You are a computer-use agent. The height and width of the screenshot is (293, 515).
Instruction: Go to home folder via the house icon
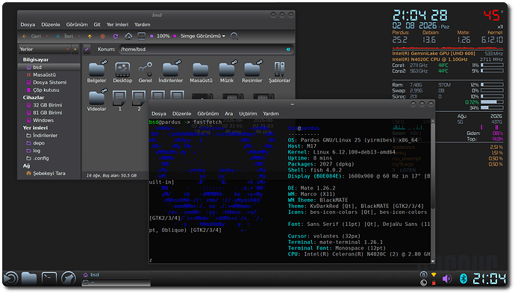tap(128, 36)
